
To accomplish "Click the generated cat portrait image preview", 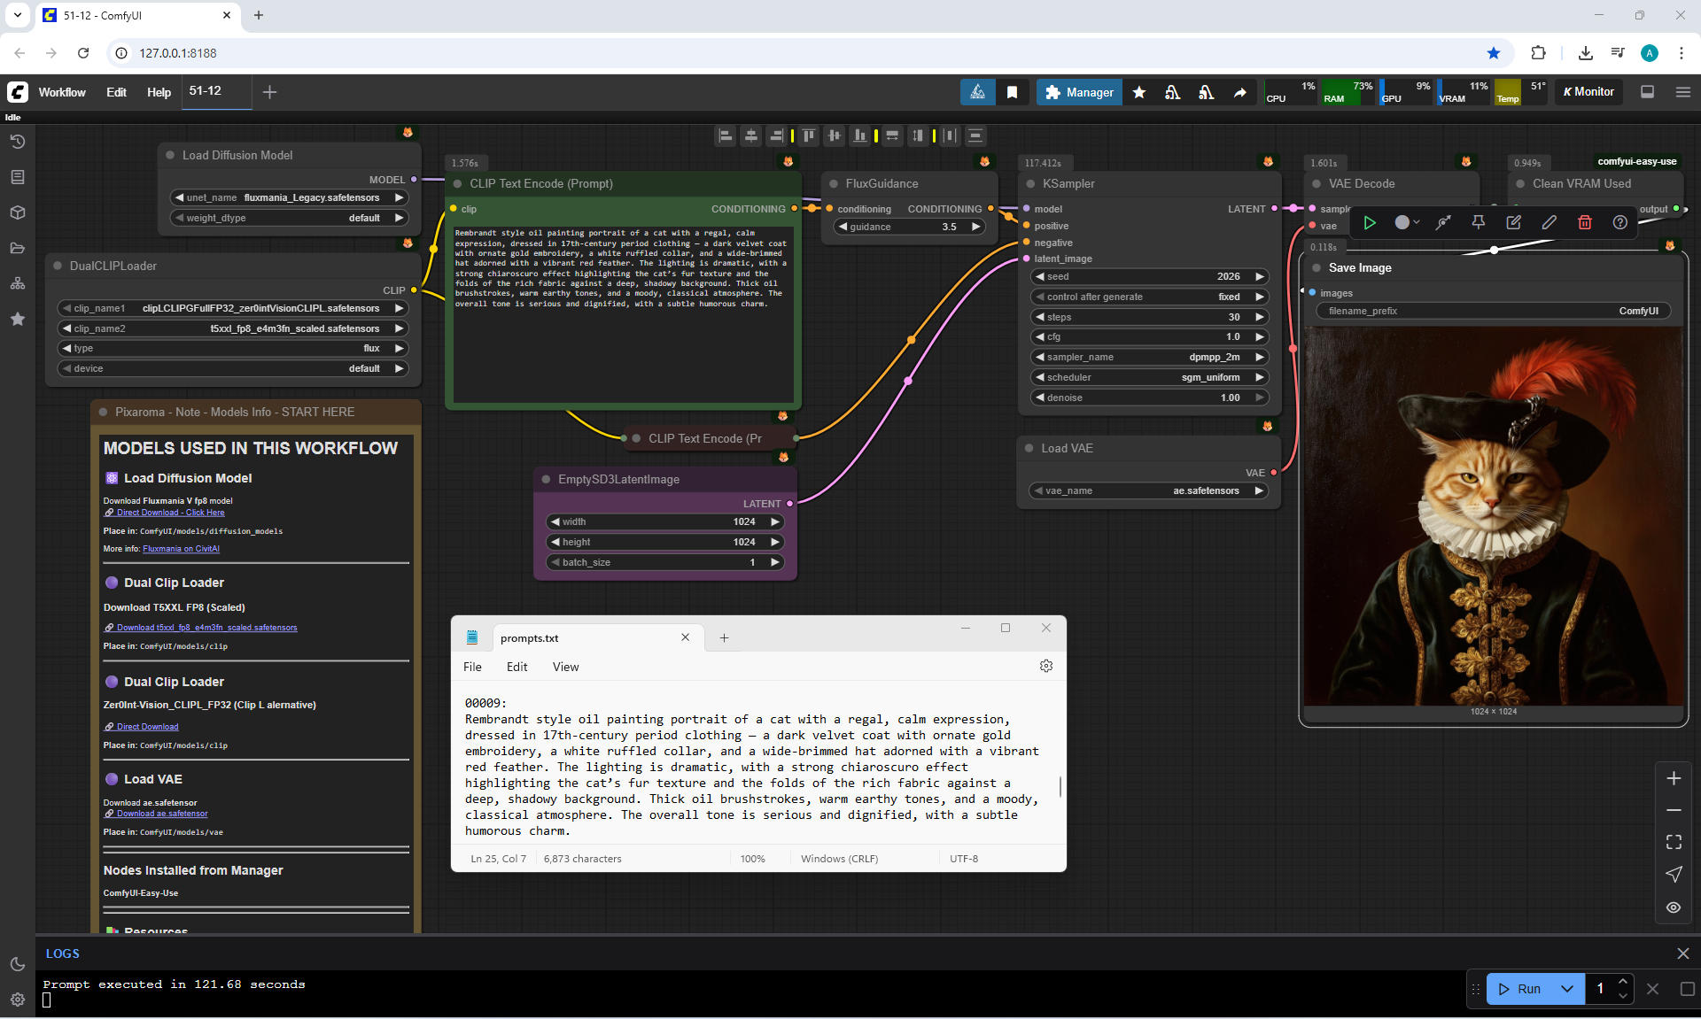I will [x=1493, y=518].
